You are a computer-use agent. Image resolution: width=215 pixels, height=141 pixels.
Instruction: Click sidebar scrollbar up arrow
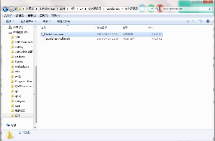click(35, 27)
